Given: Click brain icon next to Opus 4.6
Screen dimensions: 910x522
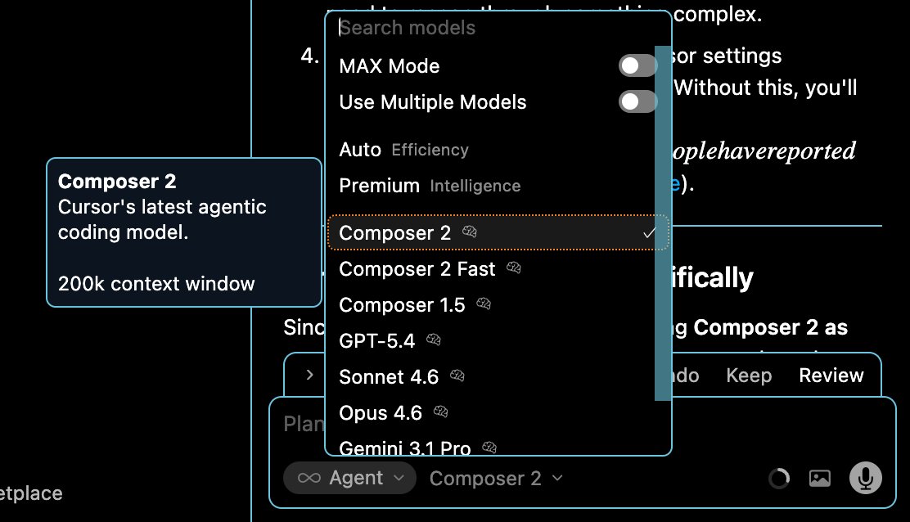Looking at the screenshot, I should [x=440, y=412].
